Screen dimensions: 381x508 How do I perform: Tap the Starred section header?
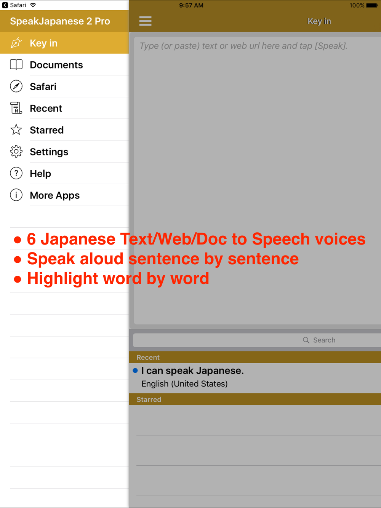[x=255, y=399]
